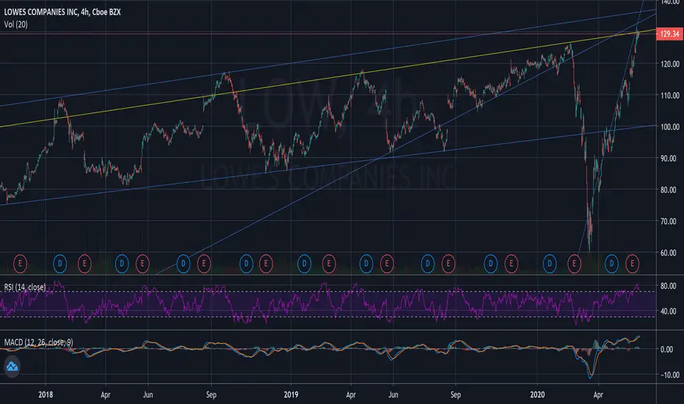Click the 2018 label on time axis
The height and width of the screenshot is (404, 684).
coord(46,394)
